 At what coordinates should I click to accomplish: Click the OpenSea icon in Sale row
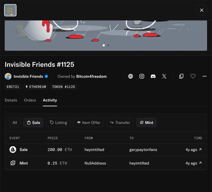(13, 150)
